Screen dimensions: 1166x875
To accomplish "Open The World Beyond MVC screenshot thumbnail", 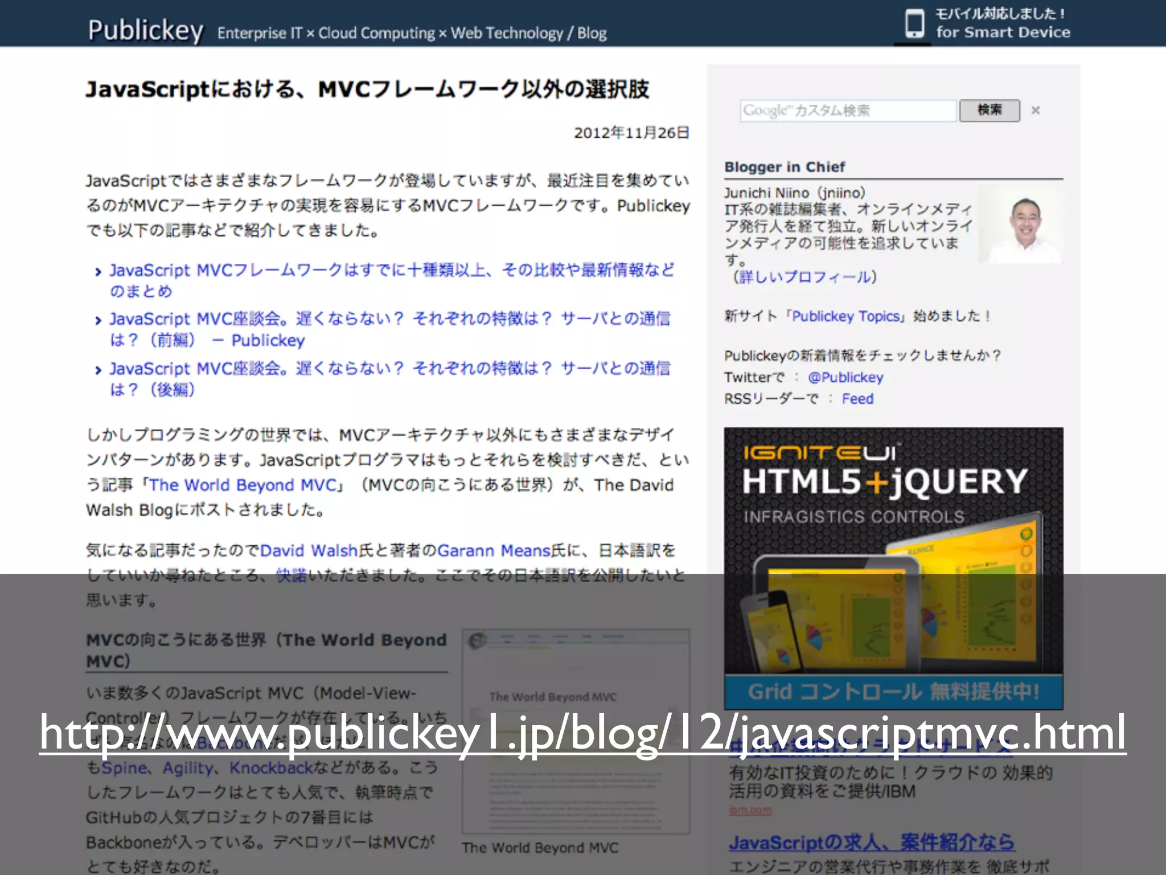I will click(x=576, y=731).
